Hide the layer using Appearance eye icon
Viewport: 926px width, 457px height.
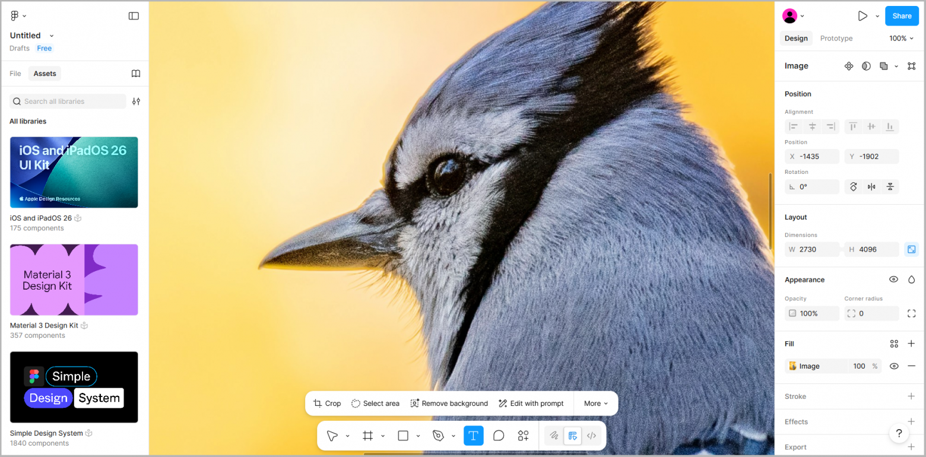point(893,279)
